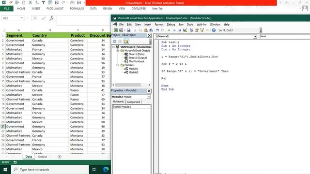Add a new sheet with the plus button
Image resolution: width=310 pixels, height=174 pixels.
(59, 157)
